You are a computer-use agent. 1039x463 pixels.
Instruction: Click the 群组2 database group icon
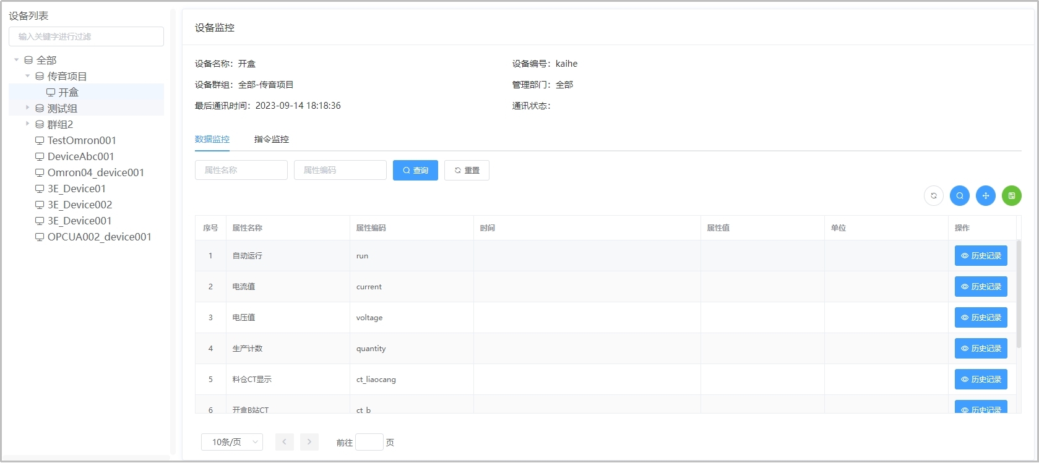point(40,124)
